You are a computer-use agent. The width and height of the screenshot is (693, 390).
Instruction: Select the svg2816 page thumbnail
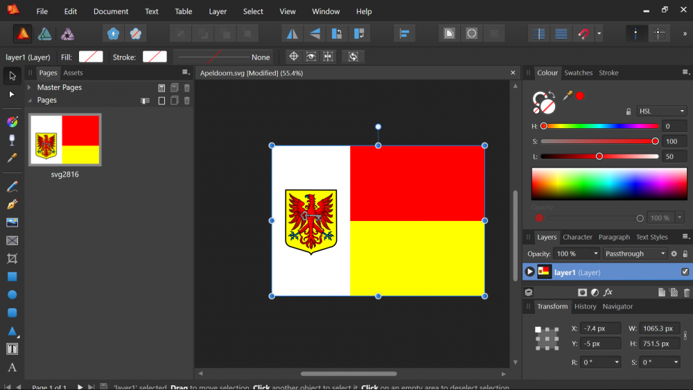coord(65,139)
